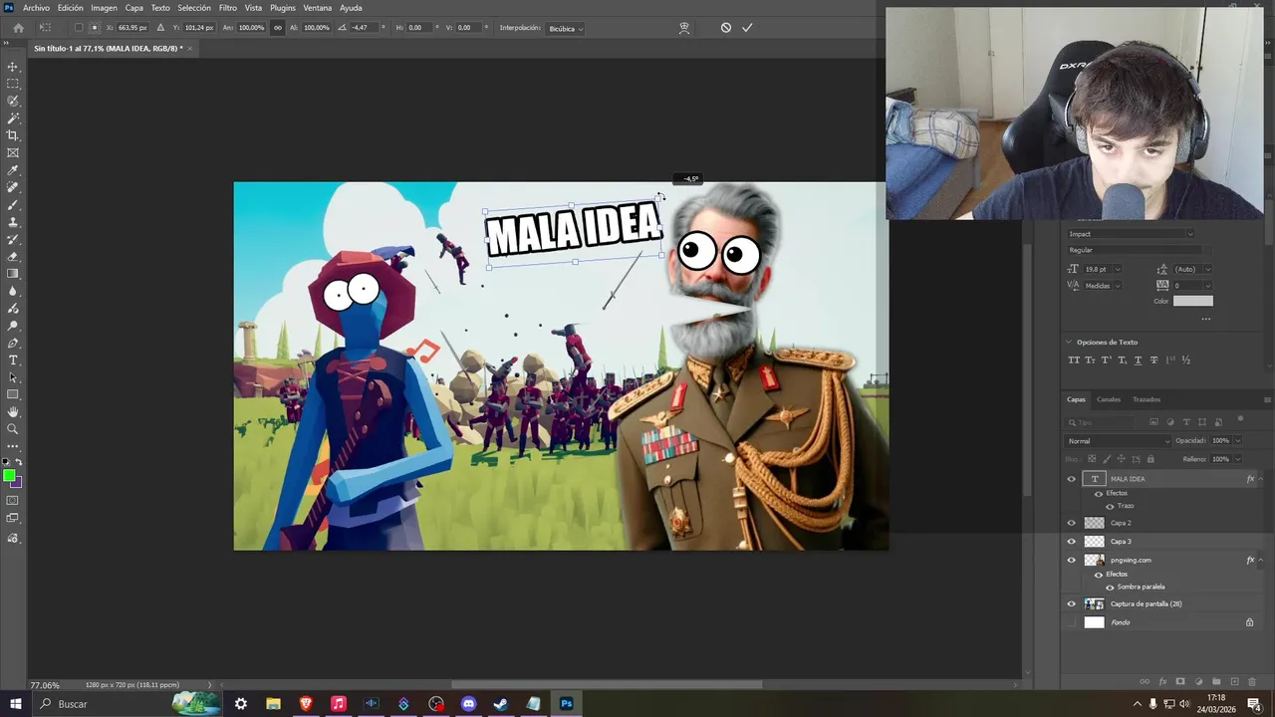1275x717 pixels.
Task: Select the Eyedropper tool
Action: click(x=13, y=170)
